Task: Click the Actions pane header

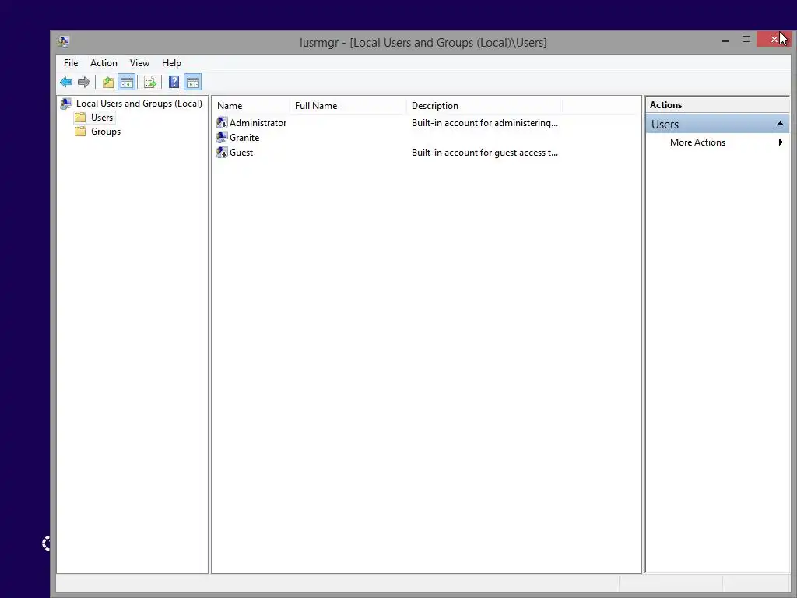Action: tap(717, 105)
